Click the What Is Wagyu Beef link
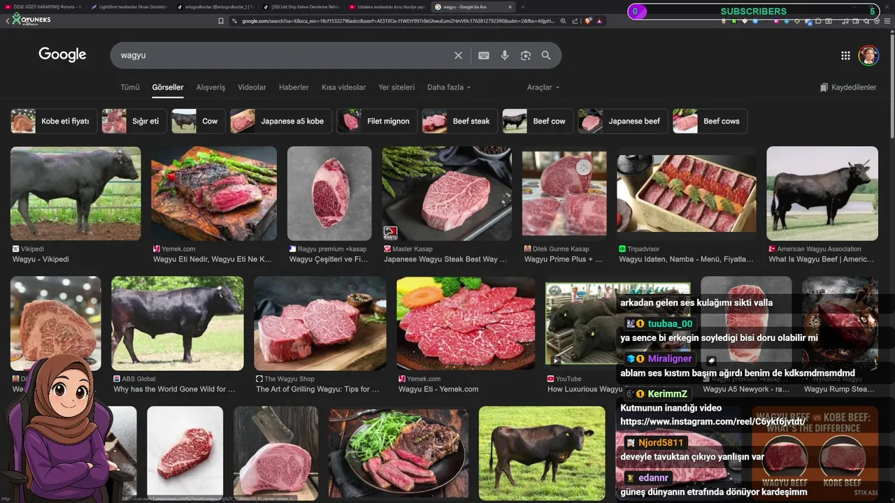 point(822,259)
